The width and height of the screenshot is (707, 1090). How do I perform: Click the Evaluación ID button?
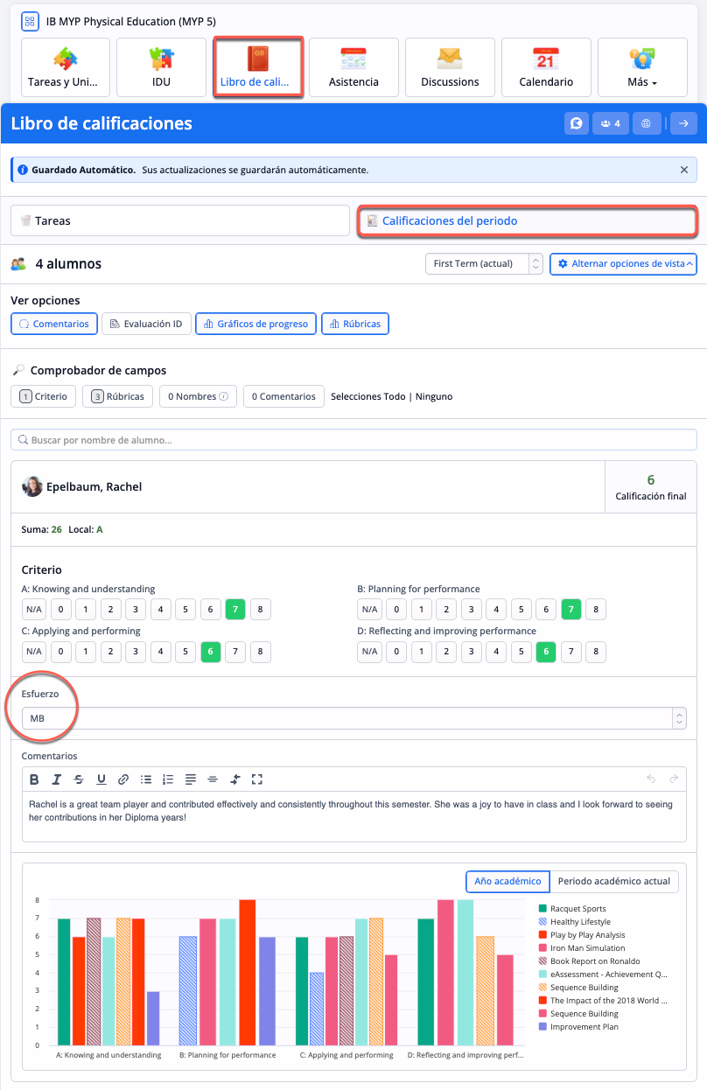pos(146,324)
